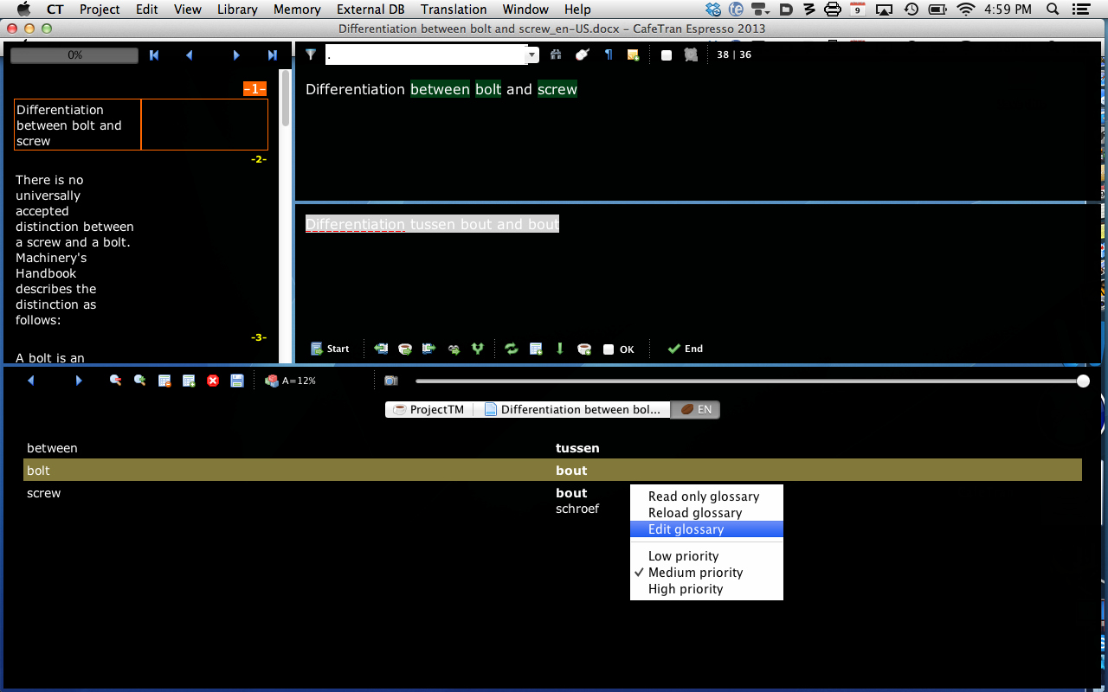Click the filter funnel icon

[311, 54]
